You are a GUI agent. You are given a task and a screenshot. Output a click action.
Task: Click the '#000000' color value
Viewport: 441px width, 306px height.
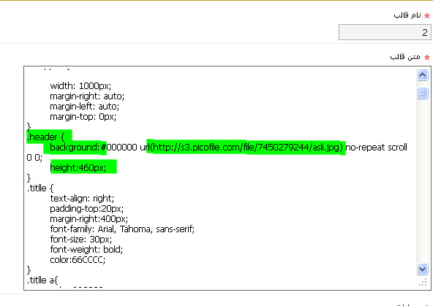pyautogui.click(x=119, y=147)
